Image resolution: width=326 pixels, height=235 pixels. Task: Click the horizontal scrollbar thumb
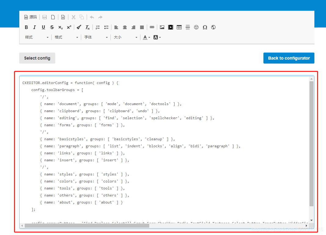tap(87, 226)
